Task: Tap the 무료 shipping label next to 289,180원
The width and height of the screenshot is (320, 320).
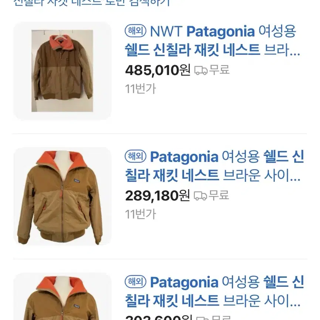Action: point(219,195)
